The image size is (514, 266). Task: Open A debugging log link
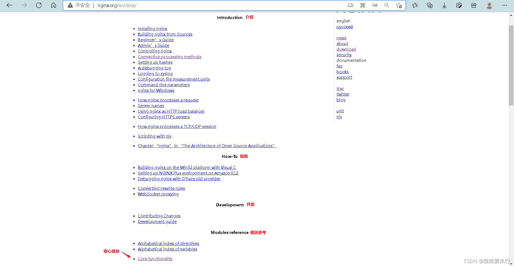point(154,68)
